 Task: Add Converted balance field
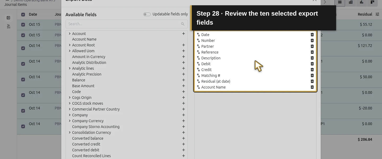tap(183, 138)
